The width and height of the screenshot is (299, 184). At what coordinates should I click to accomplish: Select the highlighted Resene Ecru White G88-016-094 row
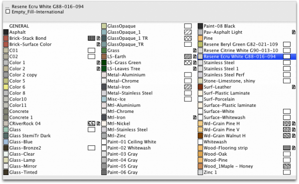tap(247, 57)
